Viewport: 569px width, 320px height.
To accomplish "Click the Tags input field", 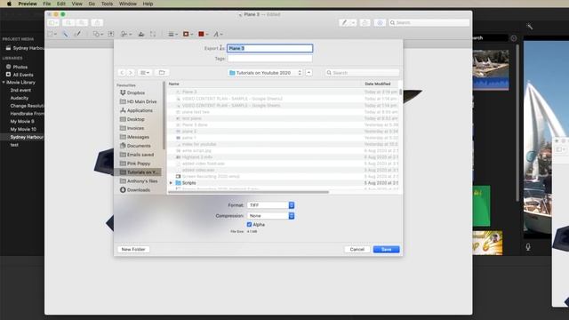I will [269, 59].
